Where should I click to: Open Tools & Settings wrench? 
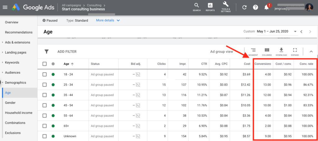(226, 7)
